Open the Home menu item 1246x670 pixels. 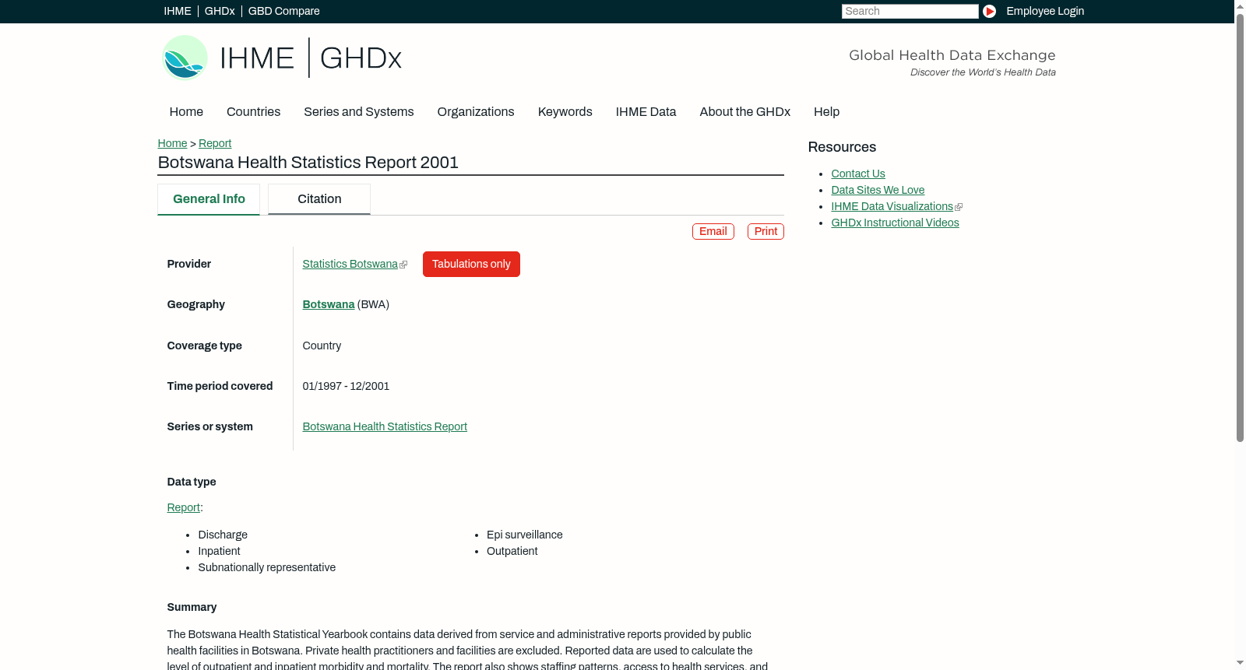[x=186, y=112]
